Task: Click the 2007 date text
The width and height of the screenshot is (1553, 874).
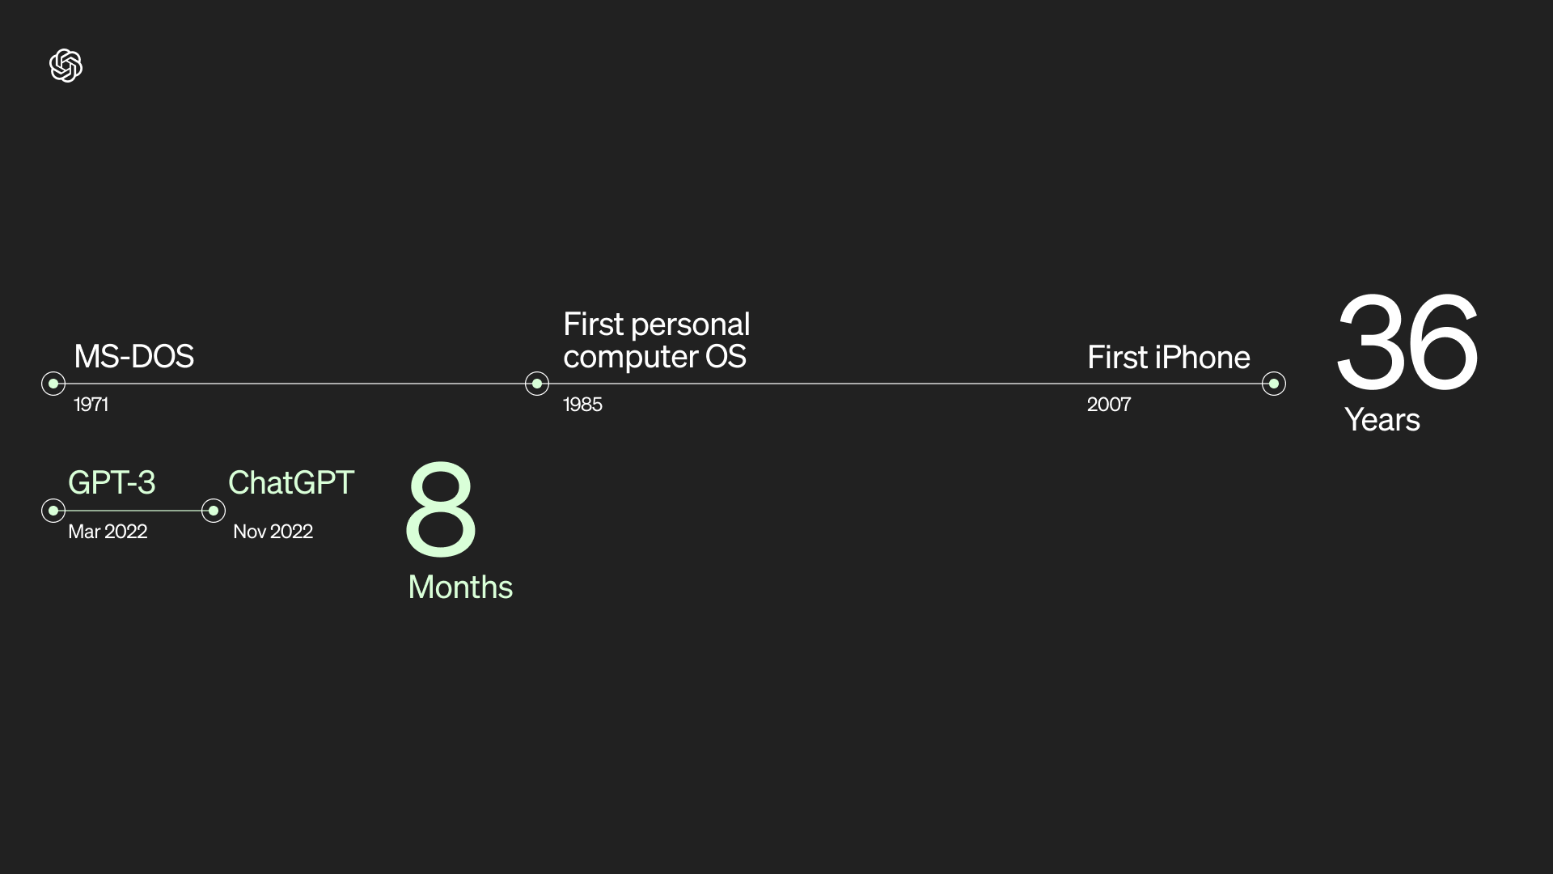Action: 1109,405
